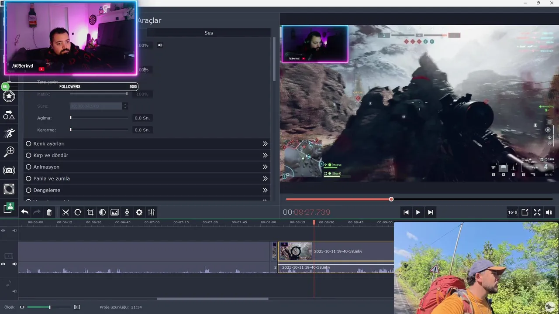Open the audio equalizer sliders icon

point(151,212)
